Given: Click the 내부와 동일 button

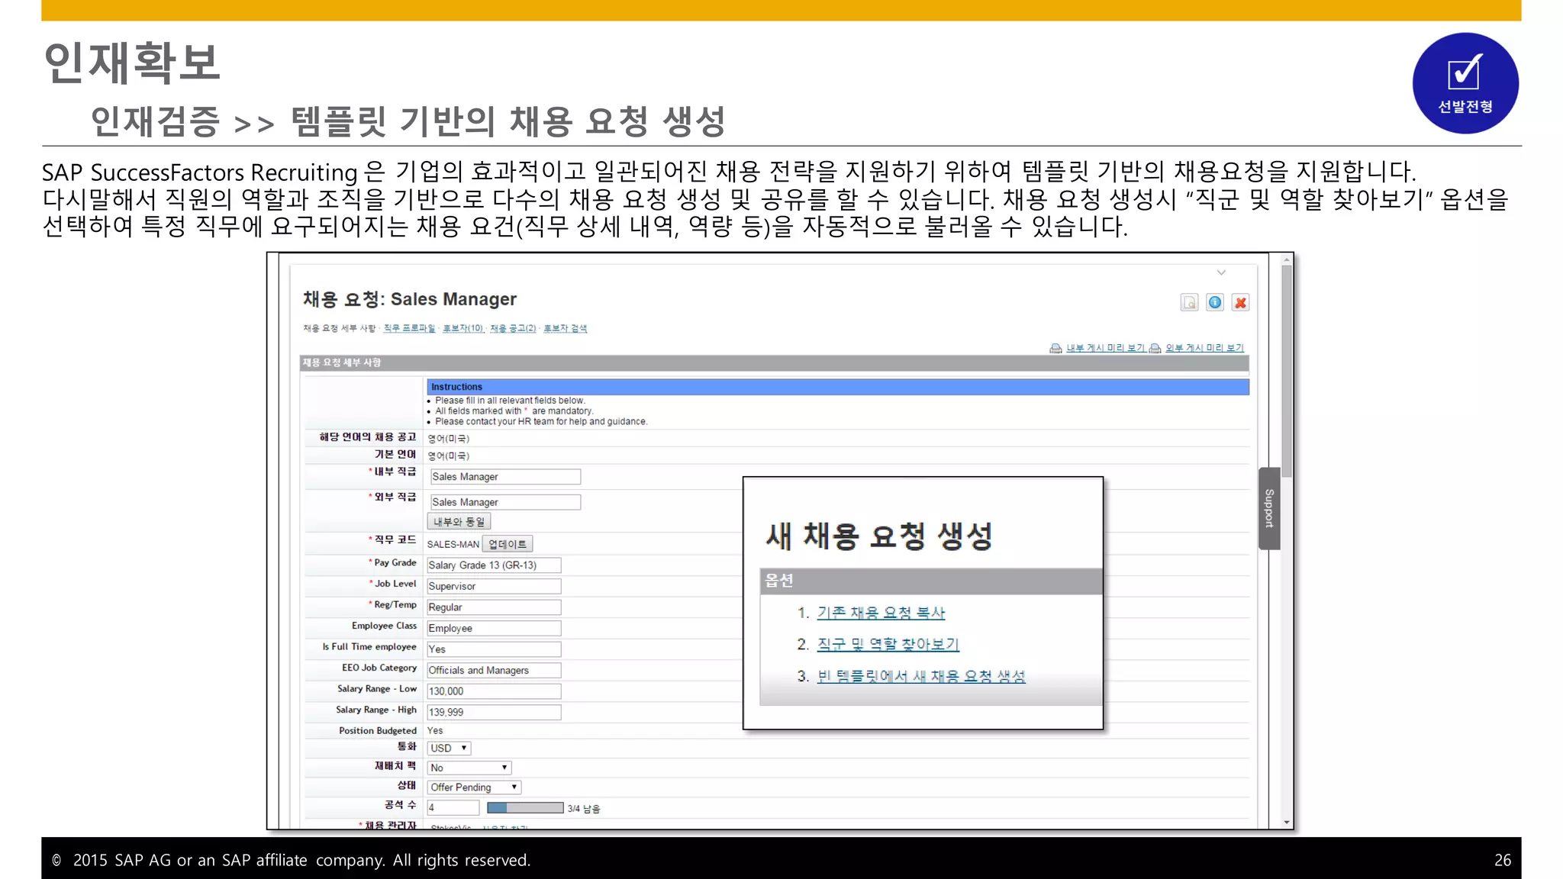Looking at the screenshot, I should (x=459, y=522).
